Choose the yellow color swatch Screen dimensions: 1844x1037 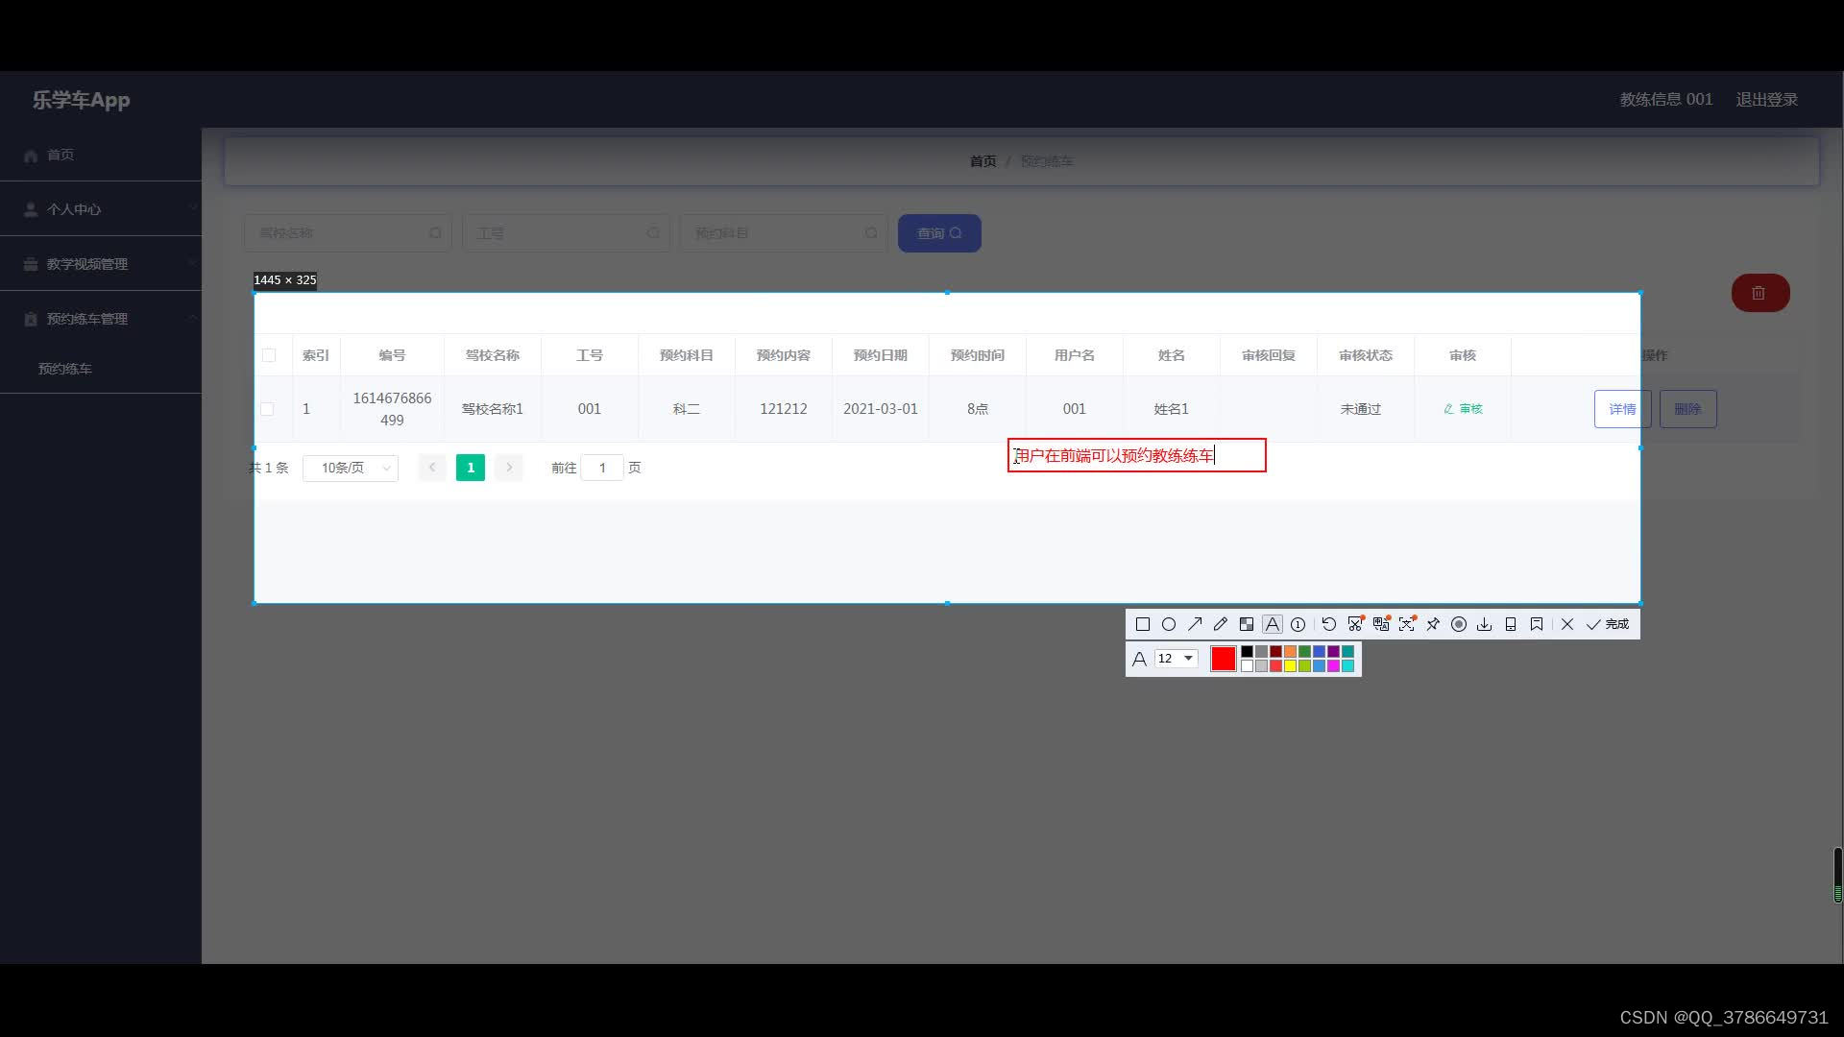1291,666
